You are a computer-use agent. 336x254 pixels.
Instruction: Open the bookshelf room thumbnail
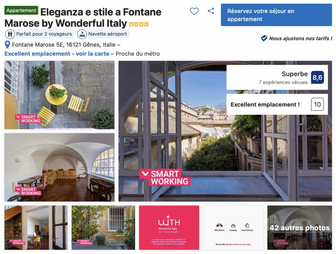point(36,228)
